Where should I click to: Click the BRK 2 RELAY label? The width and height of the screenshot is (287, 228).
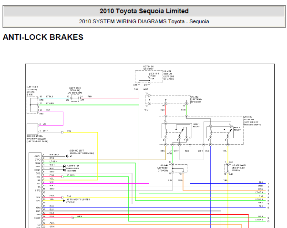click(x=237, y=129)
